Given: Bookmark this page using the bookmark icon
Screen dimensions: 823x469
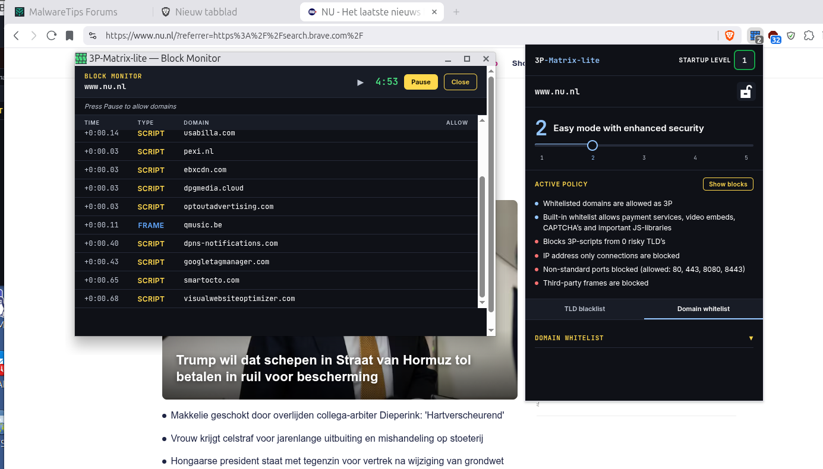Looking at the screenshot, I should (70, 36).
